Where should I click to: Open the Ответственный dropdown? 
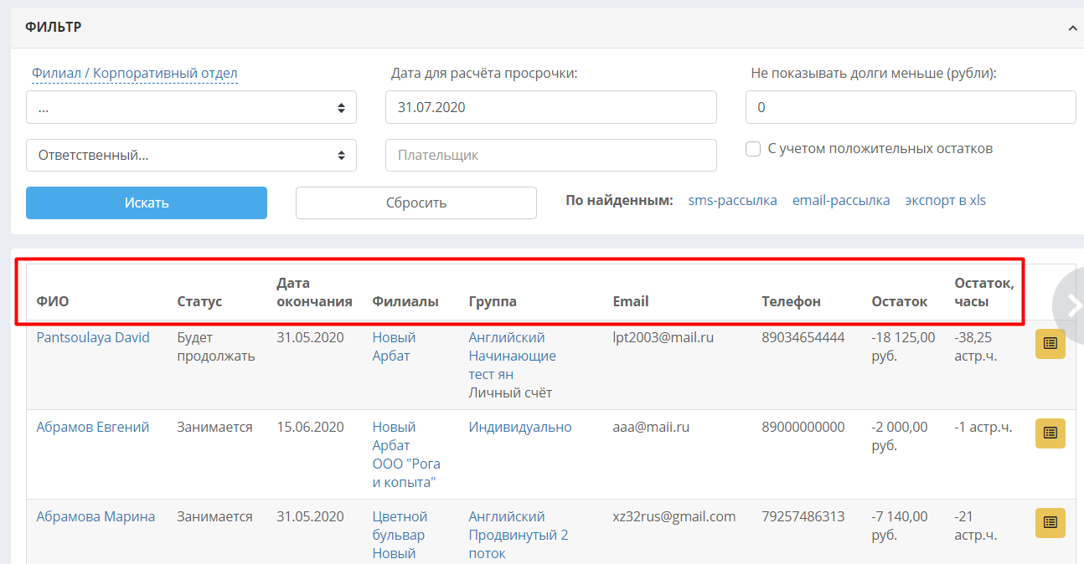tap(191, 155)
